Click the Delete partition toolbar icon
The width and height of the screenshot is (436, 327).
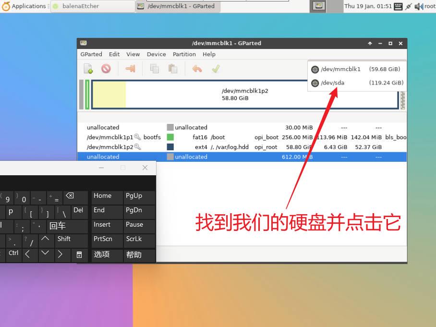106,68
